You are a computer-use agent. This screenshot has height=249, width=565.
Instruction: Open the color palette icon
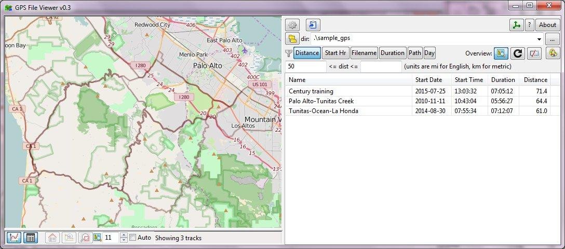point(553,53)
